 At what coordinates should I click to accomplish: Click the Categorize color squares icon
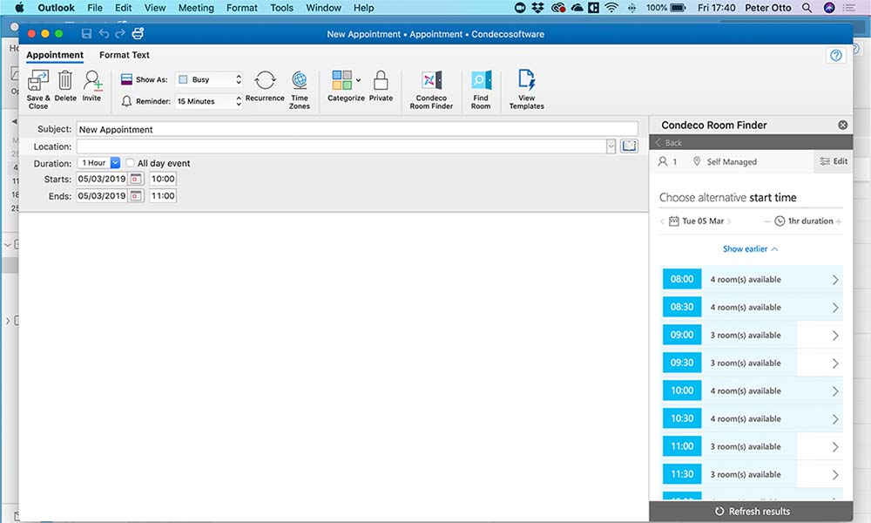[341, 80]
